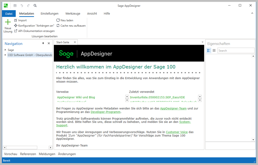Open the Datei menu
The width and height of the screenshot is (258, 165).
9,14
